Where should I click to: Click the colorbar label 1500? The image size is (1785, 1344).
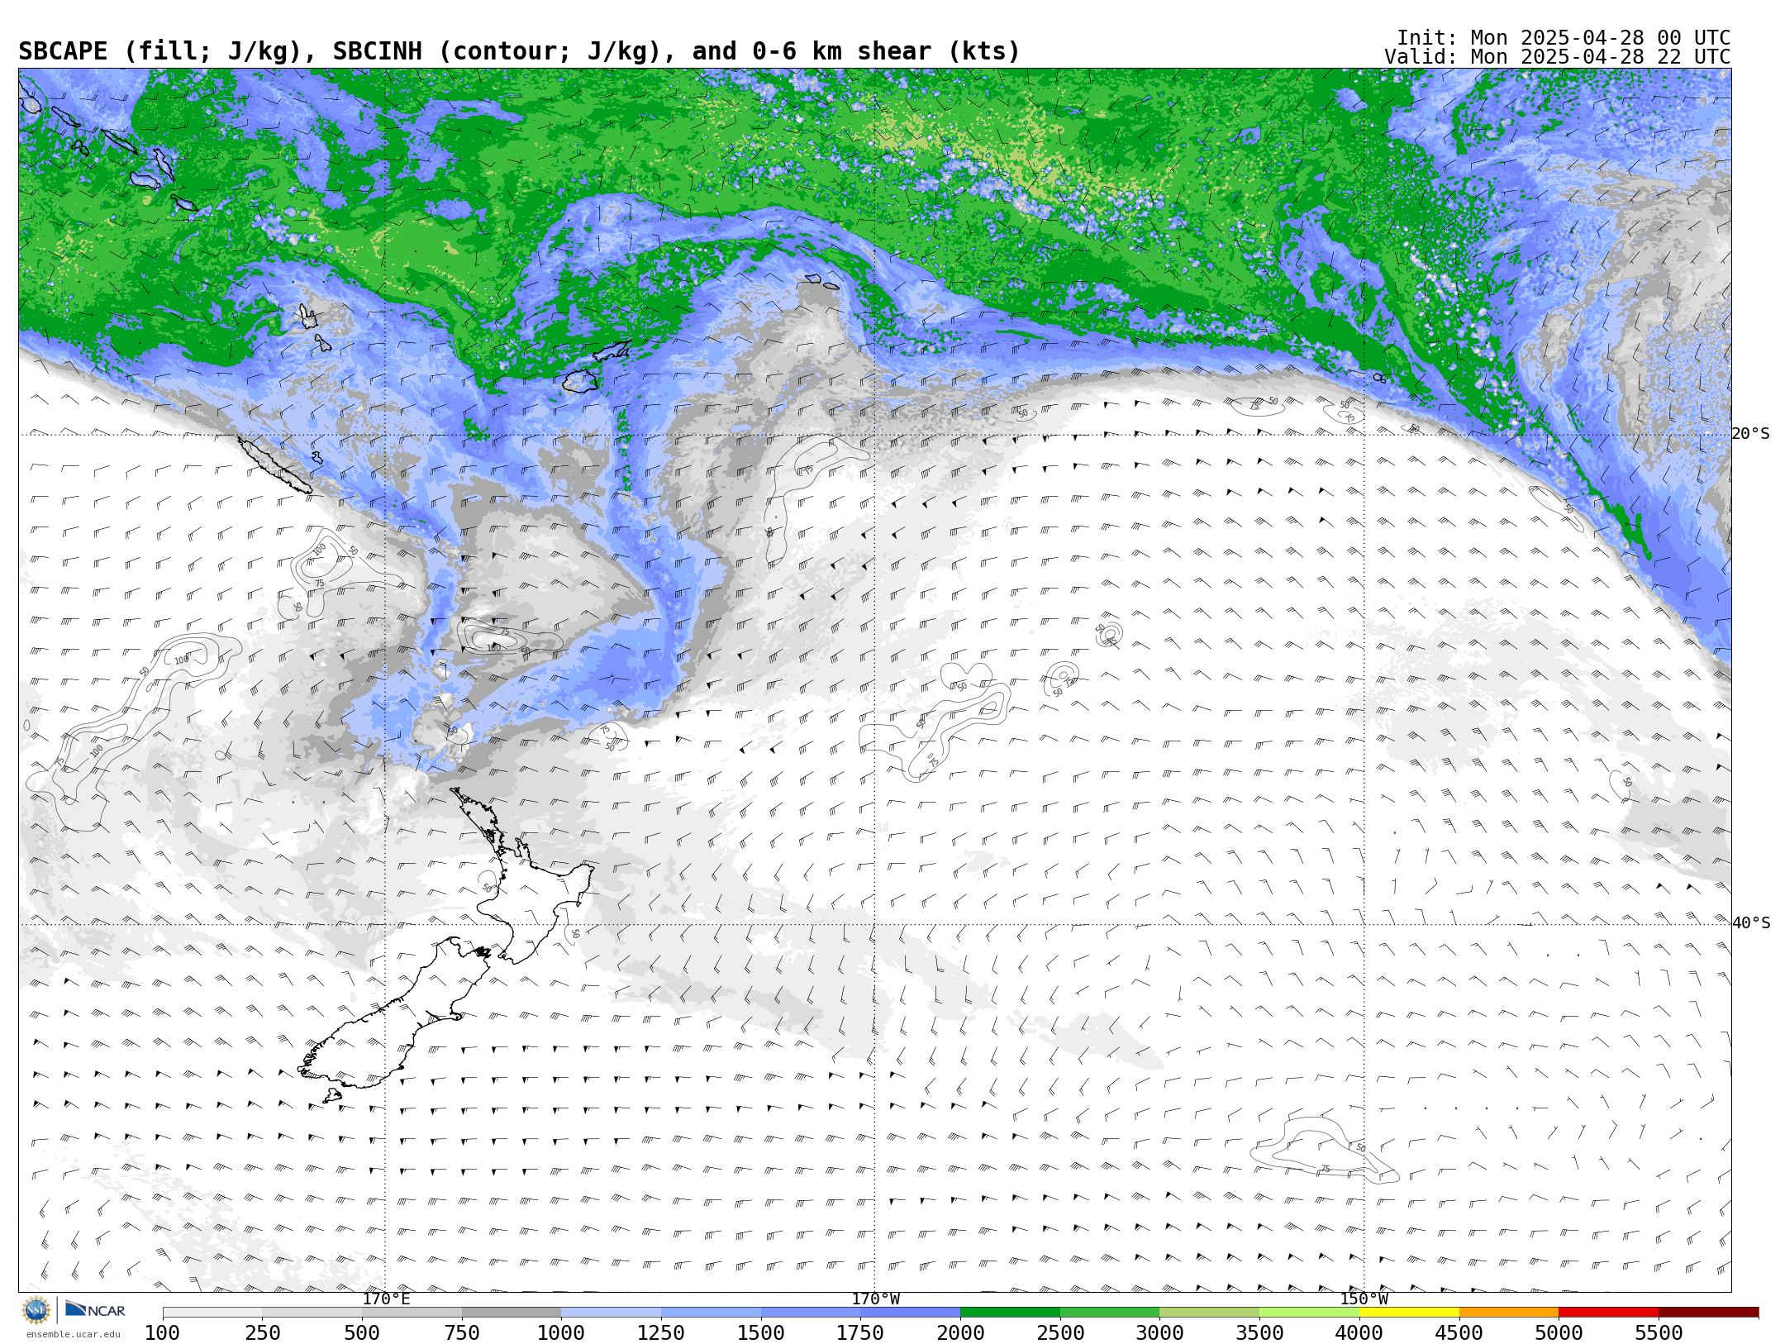coord(761,1332)
